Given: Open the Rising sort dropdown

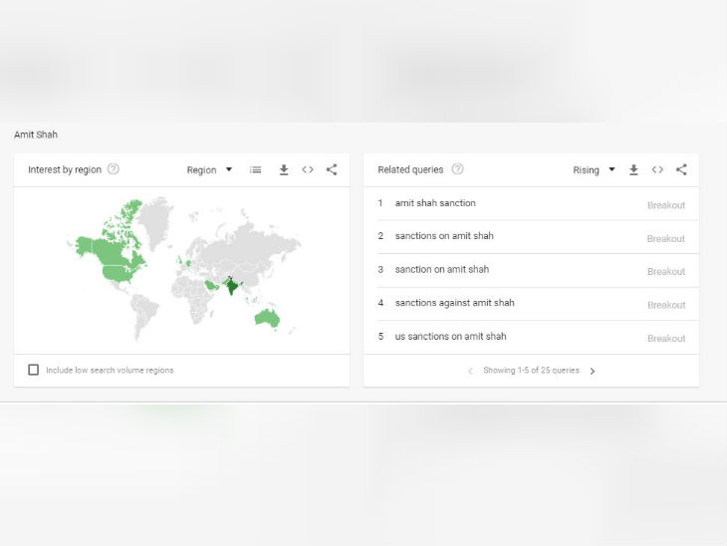Looking at the screenshot, I should (x=594, y=170).
